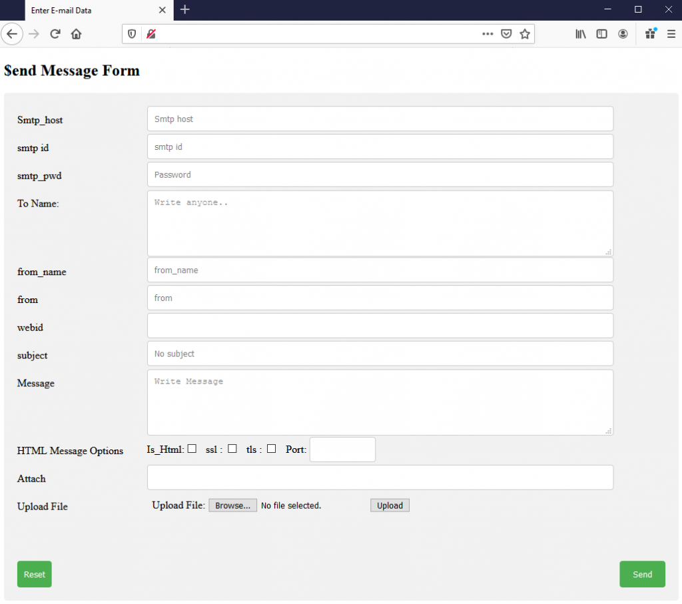Open tracking protection shield icon
The width and height of the screenshot is (682, 604).
pos(132,34)
